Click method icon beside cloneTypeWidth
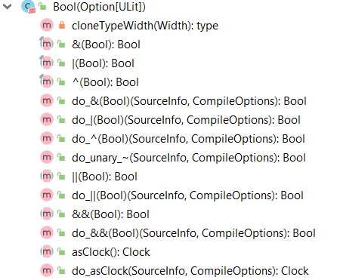The width and height of the screenshot is (340, 280). tap(47, 25)
